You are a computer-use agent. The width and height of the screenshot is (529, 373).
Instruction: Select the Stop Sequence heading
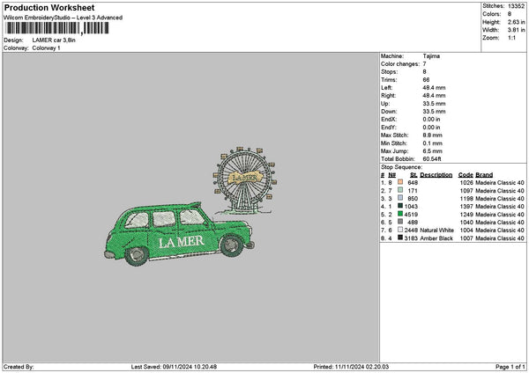click(x=401, y=167)
